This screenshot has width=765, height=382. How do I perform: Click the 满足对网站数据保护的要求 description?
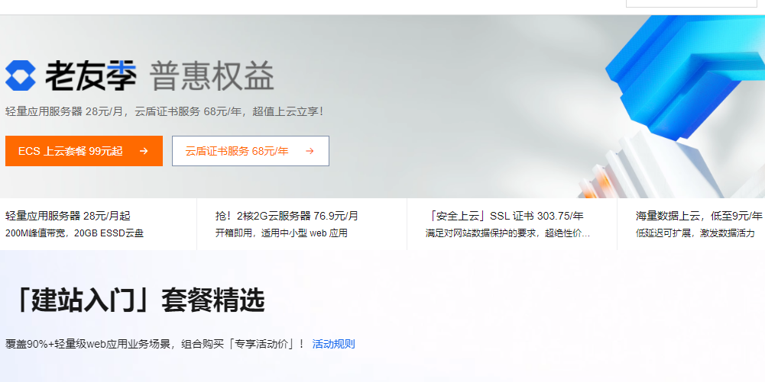coord(507,233)
